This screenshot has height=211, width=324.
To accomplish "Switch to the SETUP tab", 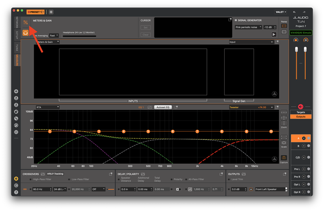I will point(17,35).
